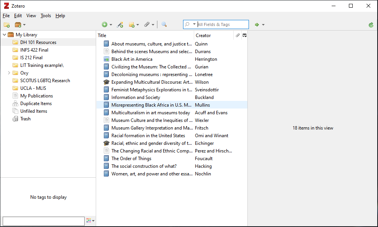
Task: Select Decolonizing museums item
Action: (x=172, y=75)
